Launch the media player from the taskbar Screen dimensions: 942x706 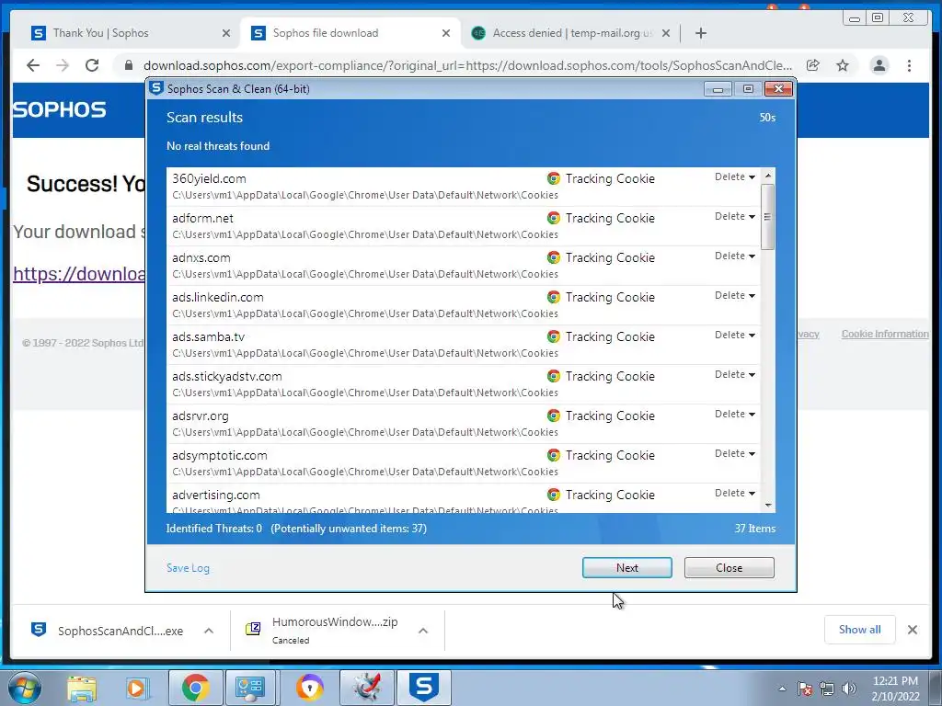click(x=137, y=688)
